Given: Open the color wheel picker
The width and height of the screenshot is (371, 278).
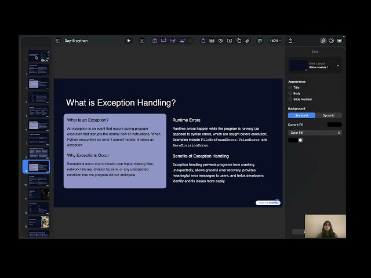Looking at the screenshot, I should 300,140.
